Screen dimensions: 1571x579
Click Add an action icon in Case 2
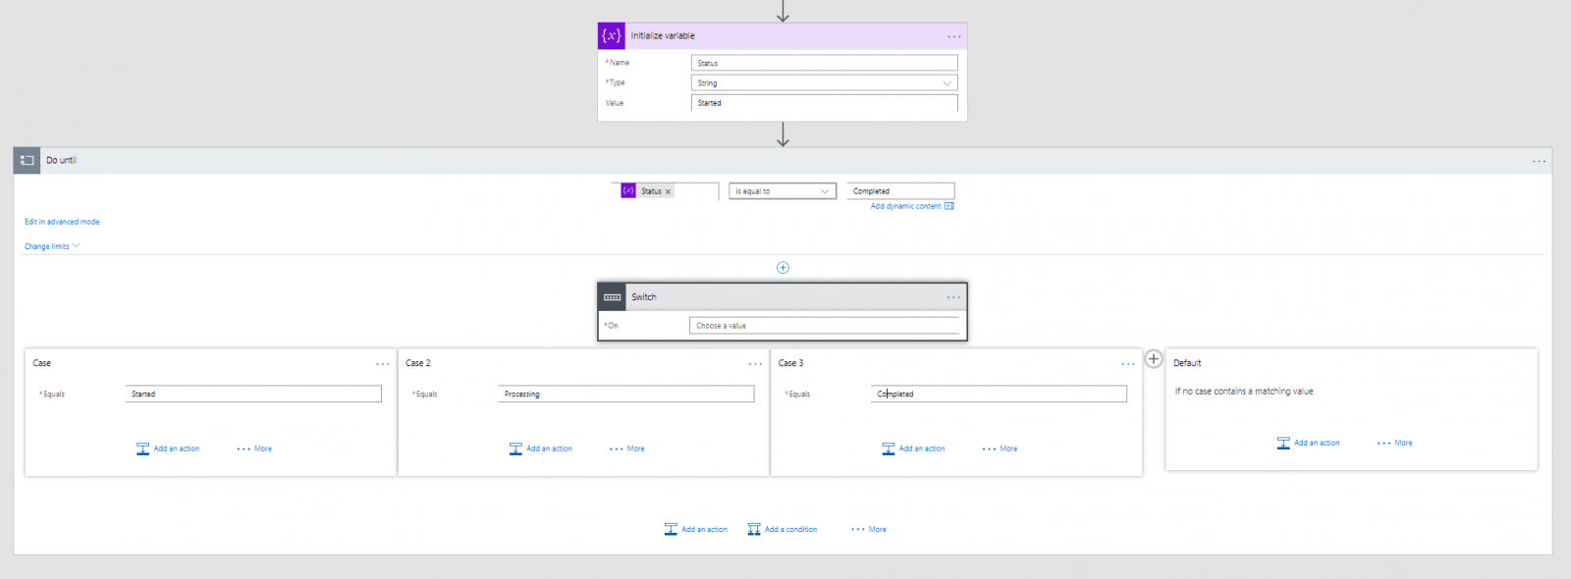click(515, 448)
